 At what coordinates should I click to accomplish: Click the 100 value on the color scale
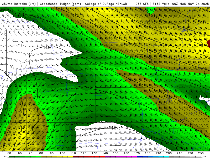tap(62, 153)
